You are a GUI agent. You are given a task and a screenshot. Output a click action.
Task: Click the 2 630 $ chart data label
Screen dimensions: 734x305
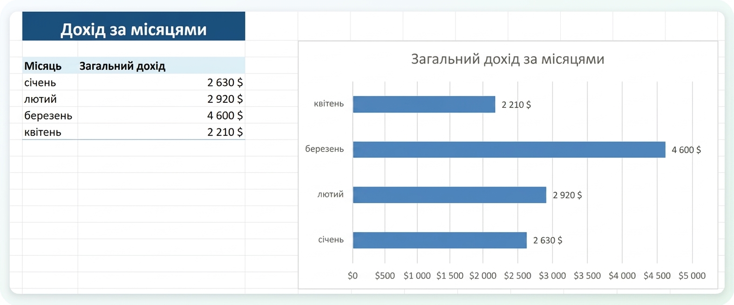548,240
